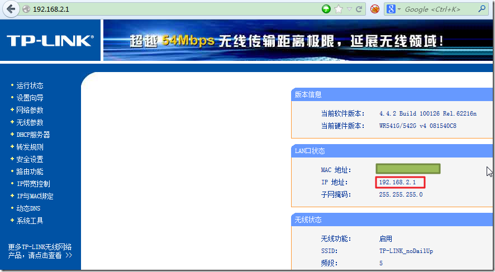Click the green up-arrow icon in address bar

point(326,9)
